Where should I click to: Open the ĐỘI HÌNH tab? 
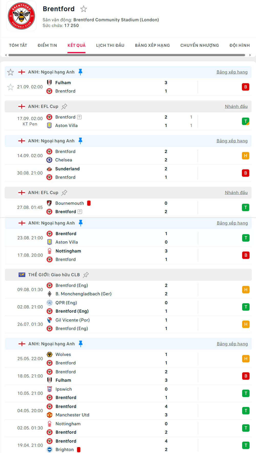tap(240, 45)
